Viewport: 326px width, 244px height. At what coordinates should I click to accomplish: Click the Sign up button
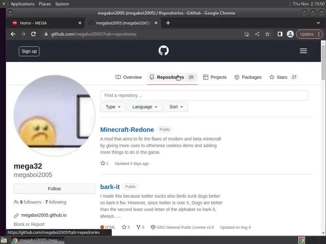coord(29,51)
